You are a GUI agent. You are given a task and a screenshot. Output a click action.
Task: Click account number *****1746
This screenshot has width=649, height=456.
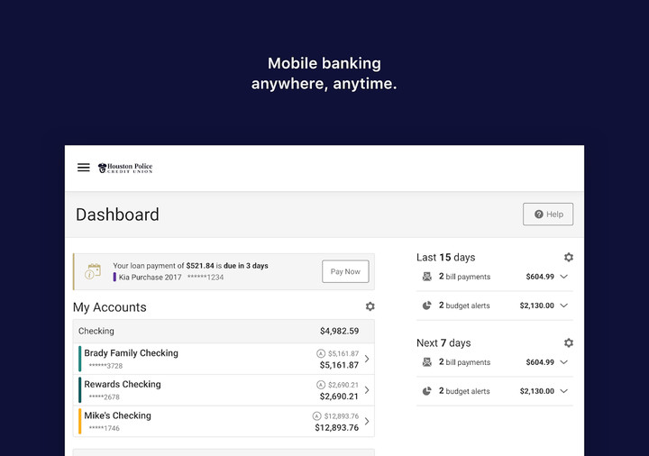click(x=105, y=428)
